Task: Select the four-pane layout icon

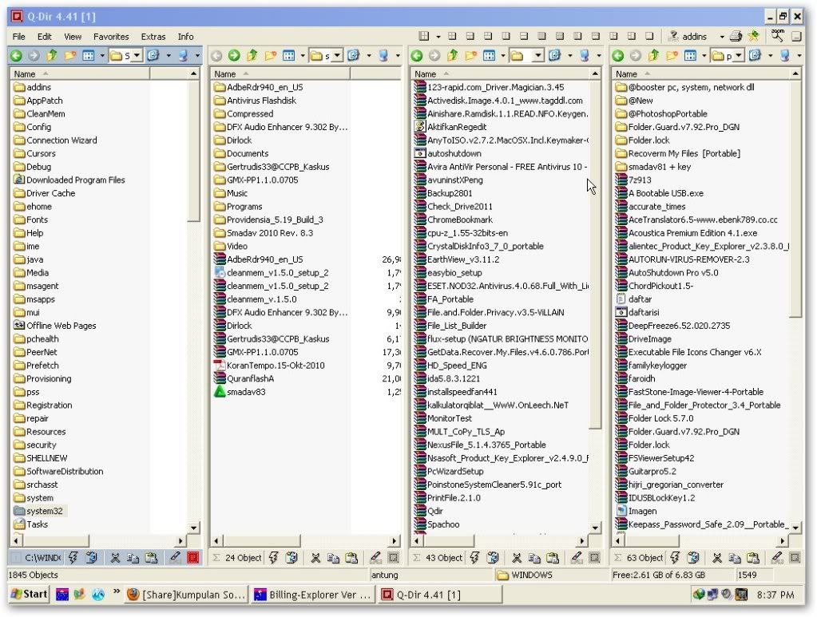Action: point(424,36)
